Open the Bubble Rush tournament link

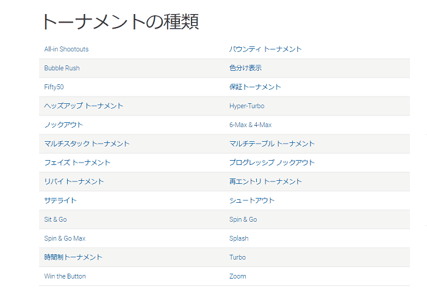(62, 68)
